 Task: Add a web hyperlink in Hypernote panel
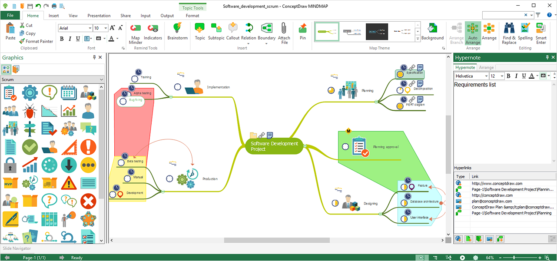point(459,238)
